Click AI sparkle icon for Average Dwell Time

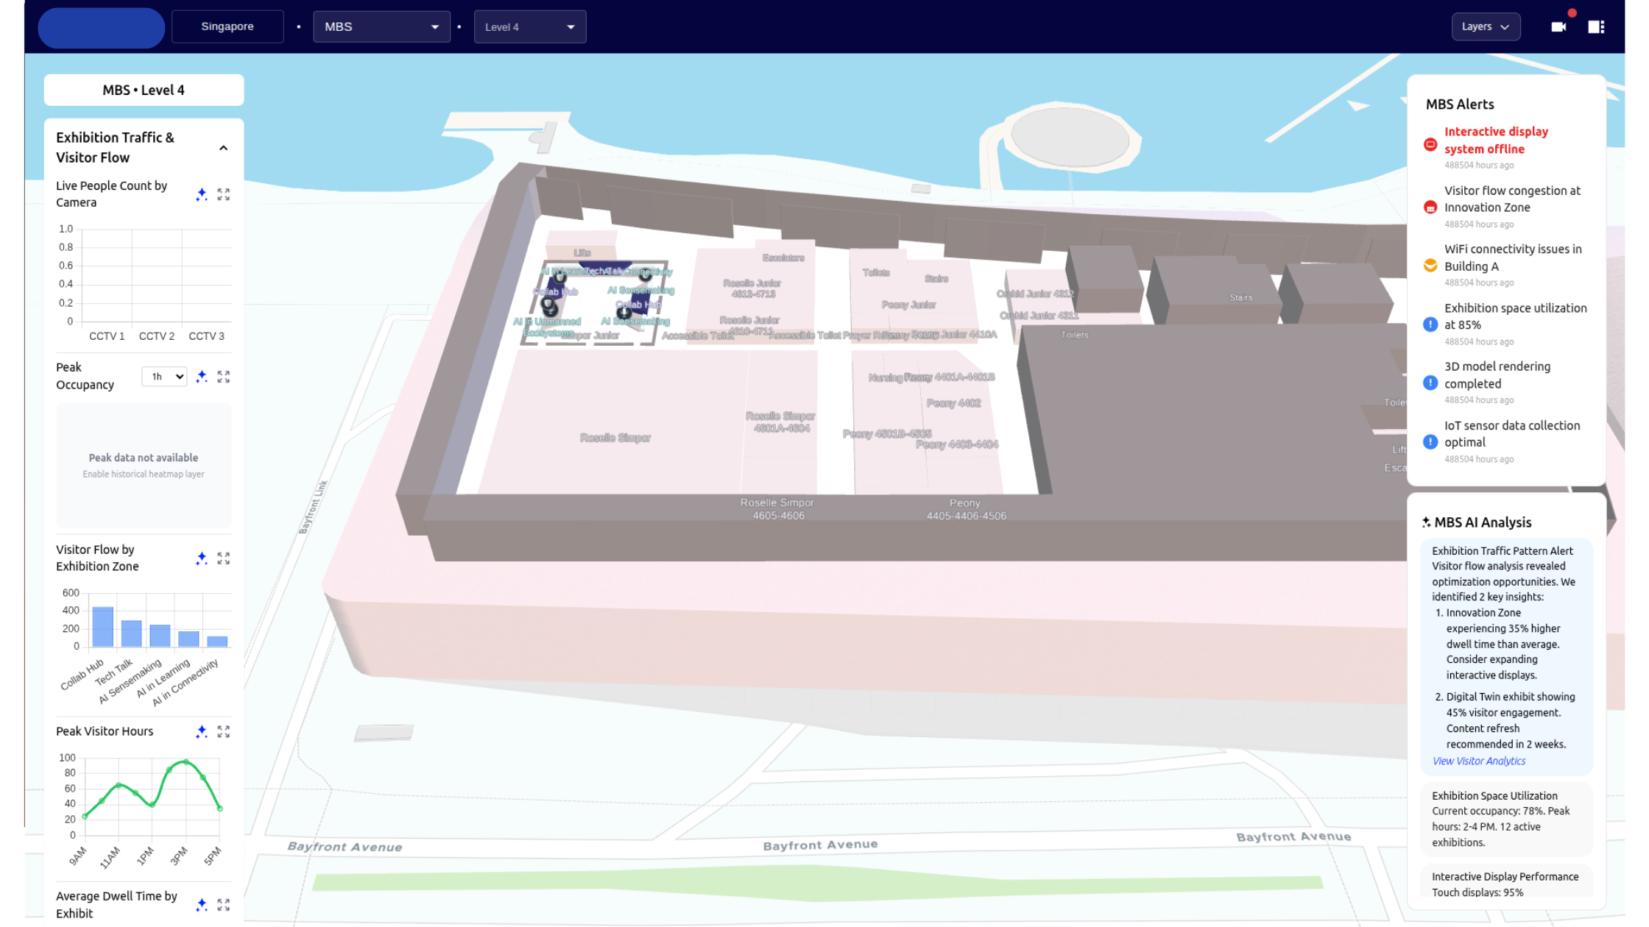pyautogui.click(x=202, y=905)
